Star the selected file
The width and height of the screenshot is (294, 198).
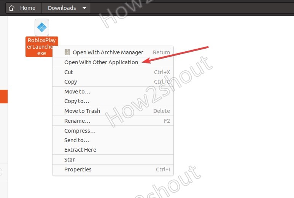coord(113,160)
